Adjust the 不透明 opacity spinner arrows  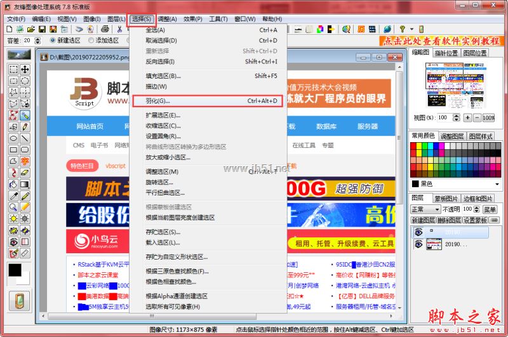477,209
